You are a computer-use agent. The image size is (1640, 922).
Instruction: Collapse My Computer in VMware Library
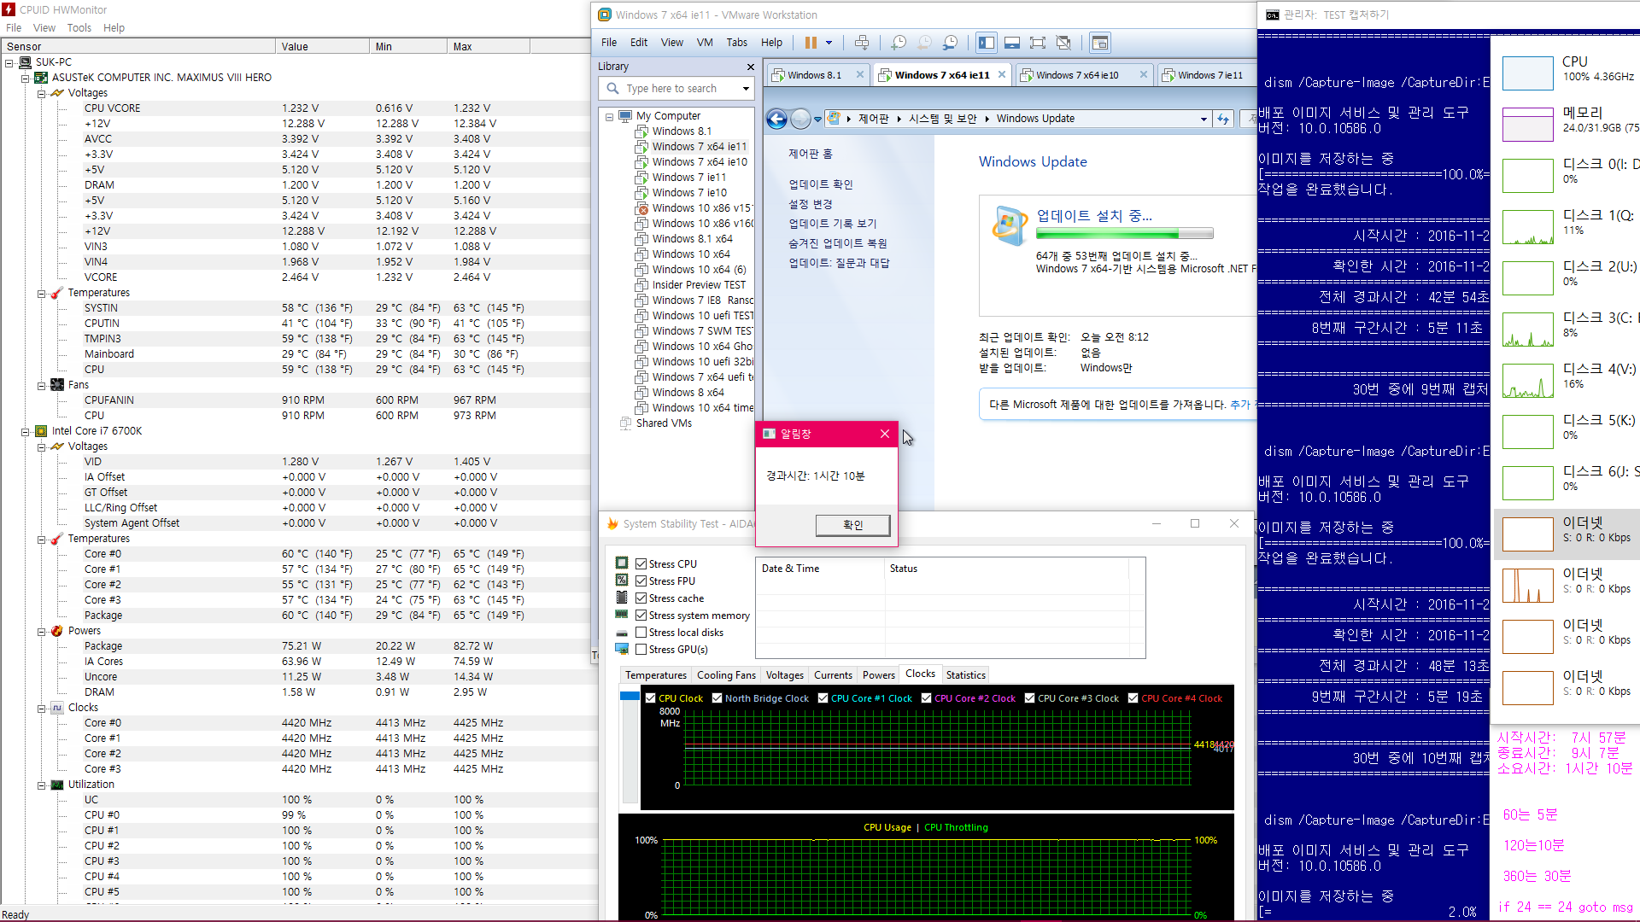pyautogui.click(x=610, y=116)
